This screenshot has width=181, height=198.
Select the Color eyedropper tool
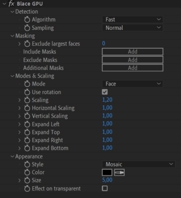click(x=119, y=172)
